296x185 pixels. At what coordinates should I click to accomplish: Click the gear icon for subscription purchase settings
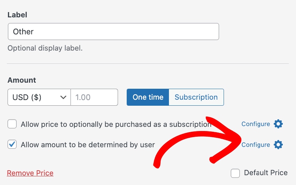278,124
